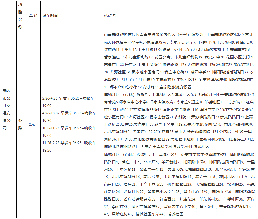This screenshot has height=219, width=258.
Task: Click the line starting 博城北路博阳路路口43
Action: 156,146
